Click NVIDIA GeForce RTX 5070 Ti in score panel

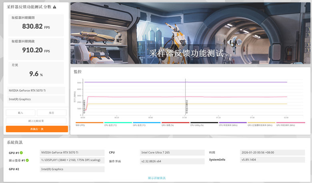click(x=36, y=90)
